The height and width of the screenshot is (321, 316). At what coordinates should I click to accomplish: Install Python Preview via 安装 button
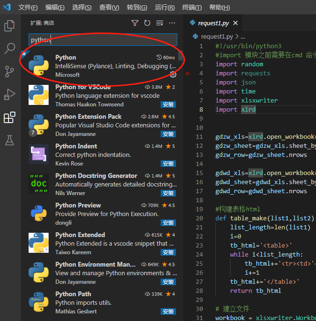click(168, 223)
